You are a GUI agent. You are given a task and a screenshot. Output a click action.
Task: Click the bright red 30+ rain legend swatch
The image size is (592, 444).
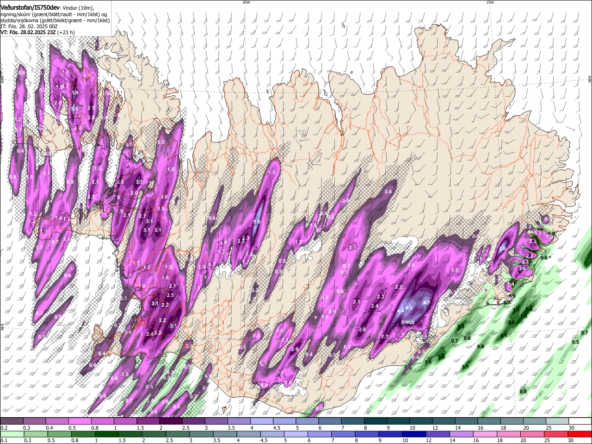pyautogui.click(x=579, y=434)
